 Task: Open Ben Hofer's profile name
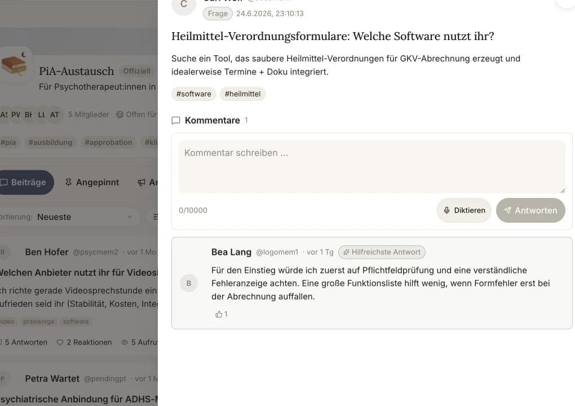tap(47, 252)
